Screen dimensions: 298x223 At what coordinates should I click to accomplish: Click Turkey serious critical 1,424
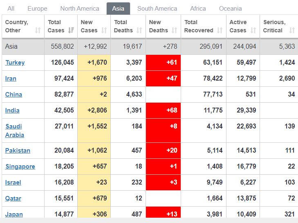coord(287,63)
